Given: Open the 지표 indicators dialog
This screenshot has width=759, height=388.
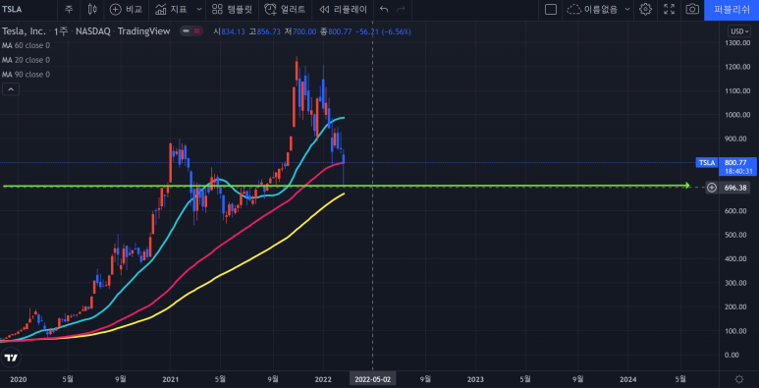Looking at the screenshot, I should [172, 9].
